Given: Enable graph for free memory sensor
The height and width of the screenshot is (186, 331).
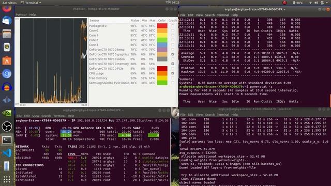Looking at the screenshot, I should click(173, 78).
